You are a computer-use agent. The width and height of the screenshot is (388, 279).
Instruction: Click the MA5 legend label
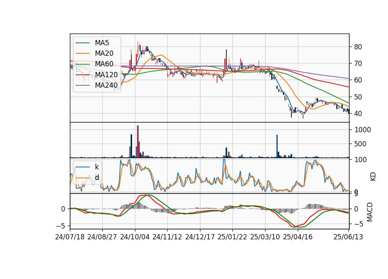(x=102, y=43)
